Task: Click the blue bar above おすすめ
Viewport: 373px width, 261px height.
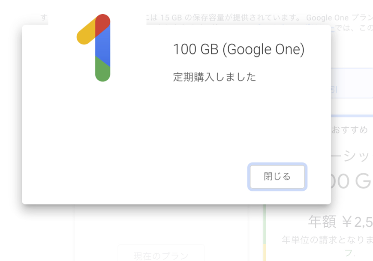Action: (x=352, y=116)
